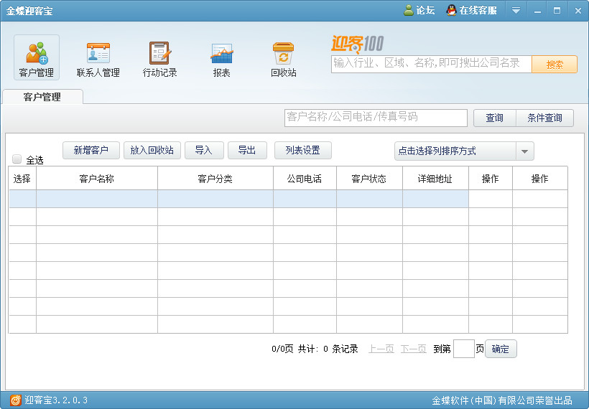Viewport: 589px width, 409px height.
Task: Click the 客户名称 column header
Action: (97, 179)
